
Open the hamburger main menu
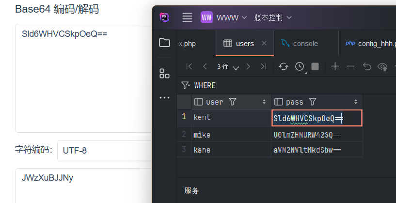click(188, 17)
